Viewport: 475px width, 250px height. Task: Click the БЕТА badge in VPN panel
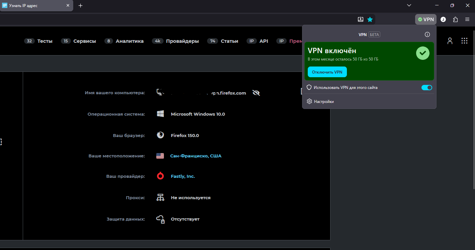[x=374, y=34]
